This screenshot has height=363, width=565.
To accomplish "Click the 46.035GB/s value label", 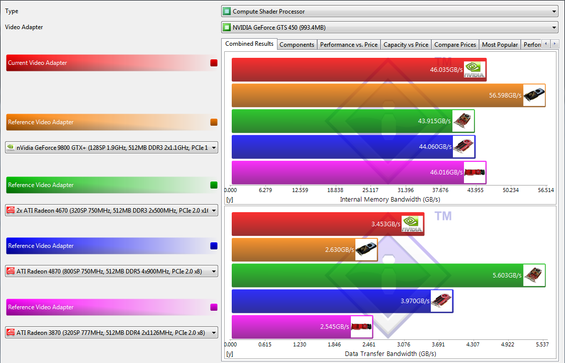I will click(x=446, y=69).
